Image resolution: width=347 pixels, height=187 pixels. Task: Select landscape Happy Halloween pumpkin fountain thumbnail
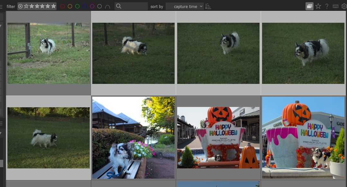pos(218,138)
